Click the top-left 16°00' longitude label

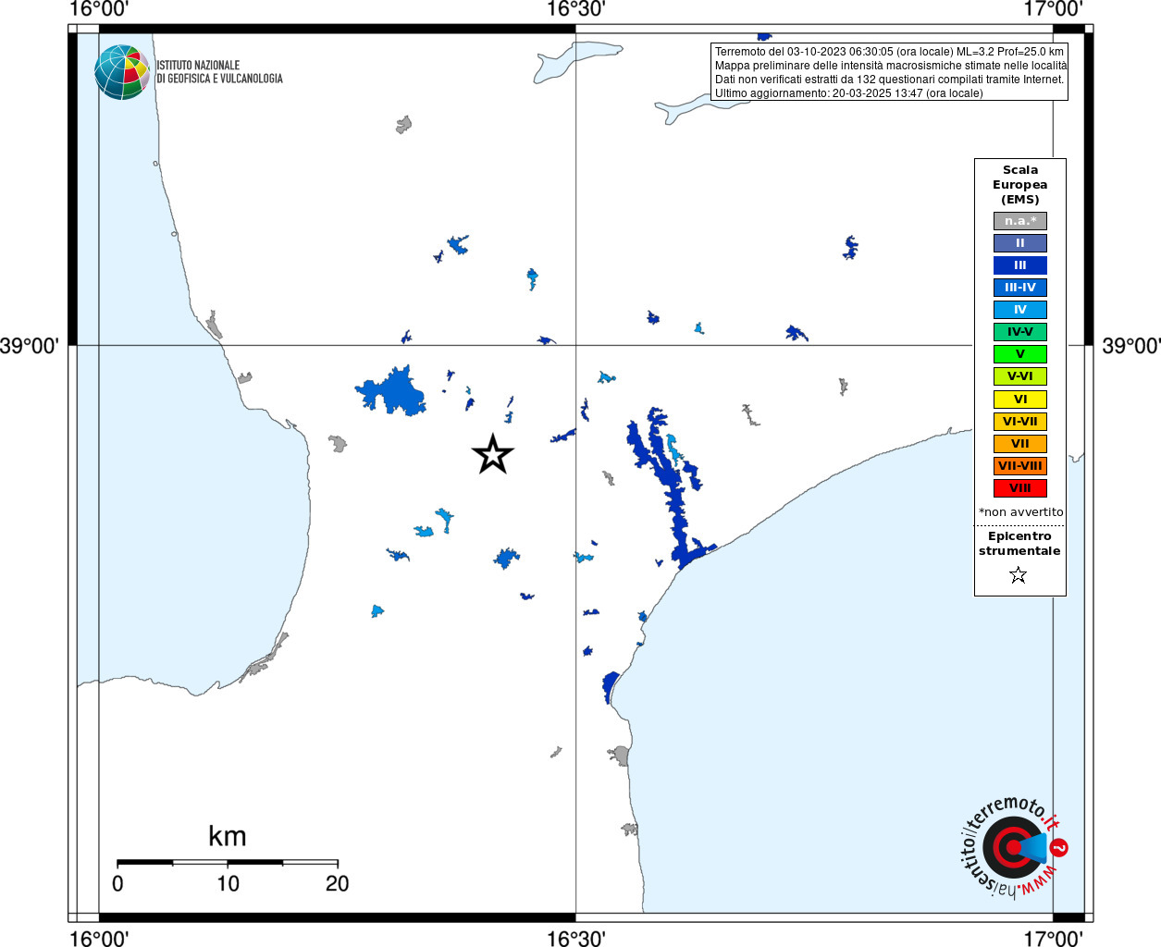click(x=99, y=9)
